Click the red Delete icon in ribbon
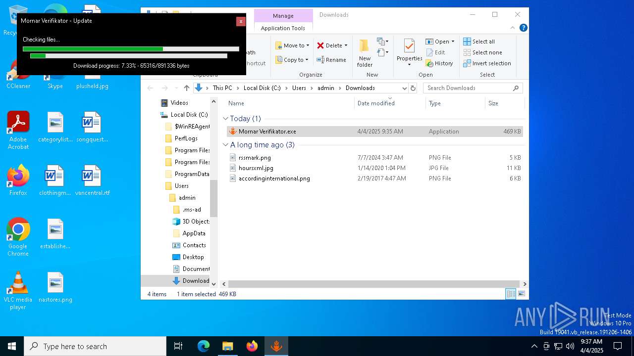Viewport: 634px width, 356px height. point(321,45)
